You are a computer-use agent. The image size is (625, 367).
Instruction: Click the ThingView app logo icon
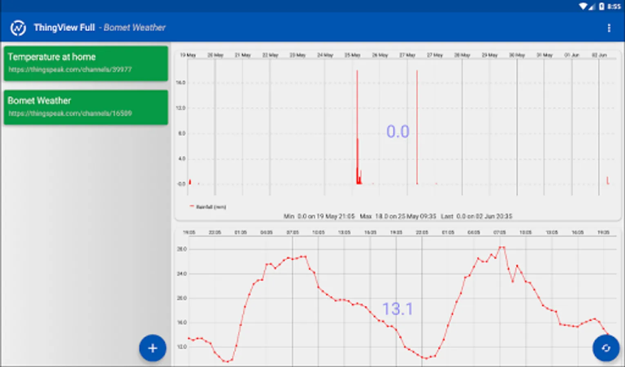pyautogui.click(x=18, y=28)
